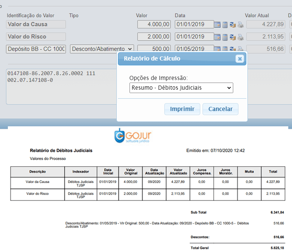Click the Indexador table header

[80, 172]
